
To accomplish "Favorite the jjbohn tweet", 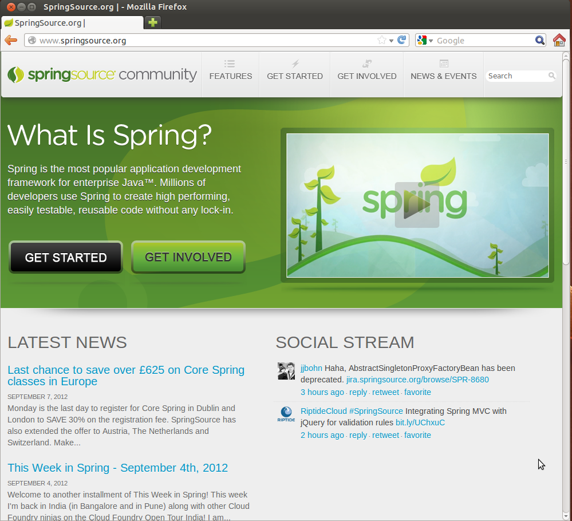I will [x=417, y=392].
